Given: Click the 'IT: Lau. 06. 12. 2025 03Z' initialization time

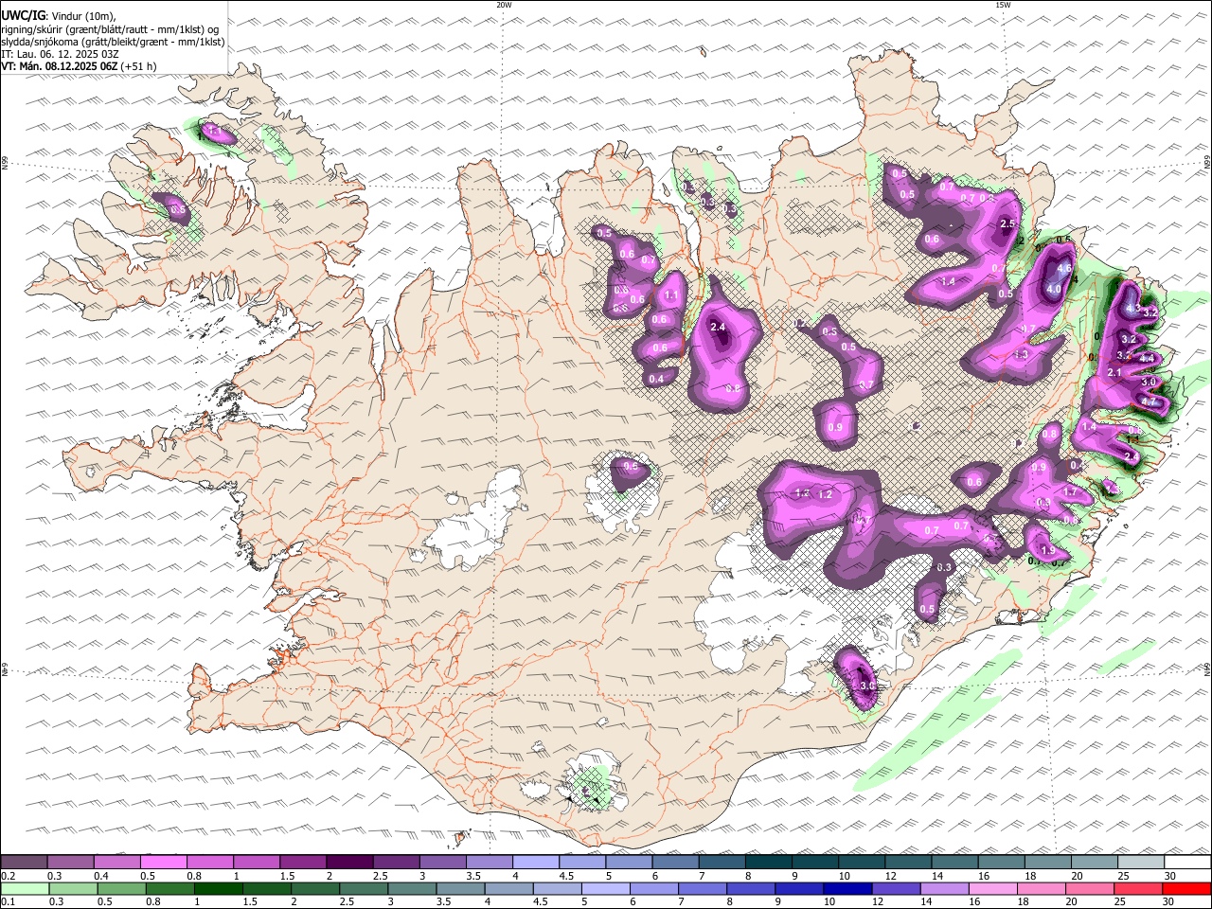Looking at the screenshot, I should 60,54.
